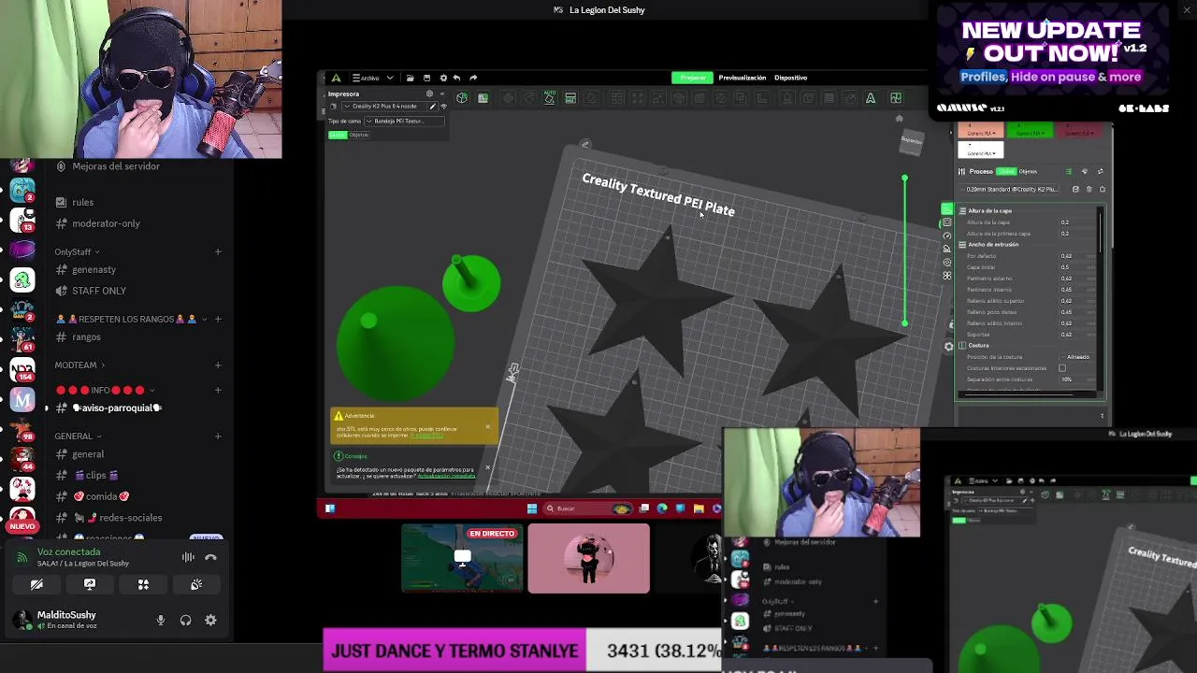Add channel to OnlyStaff with plus
Screen dimensions: 1197x673
[x=218, y=251]
